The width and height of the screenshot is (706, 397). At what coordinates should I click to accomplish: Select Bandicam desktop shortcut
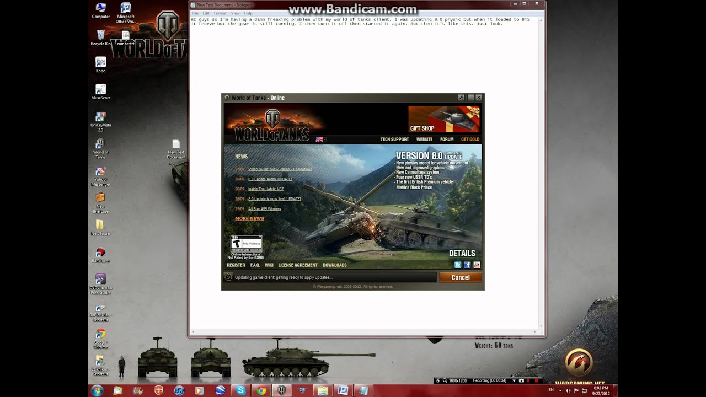(100, 255)
